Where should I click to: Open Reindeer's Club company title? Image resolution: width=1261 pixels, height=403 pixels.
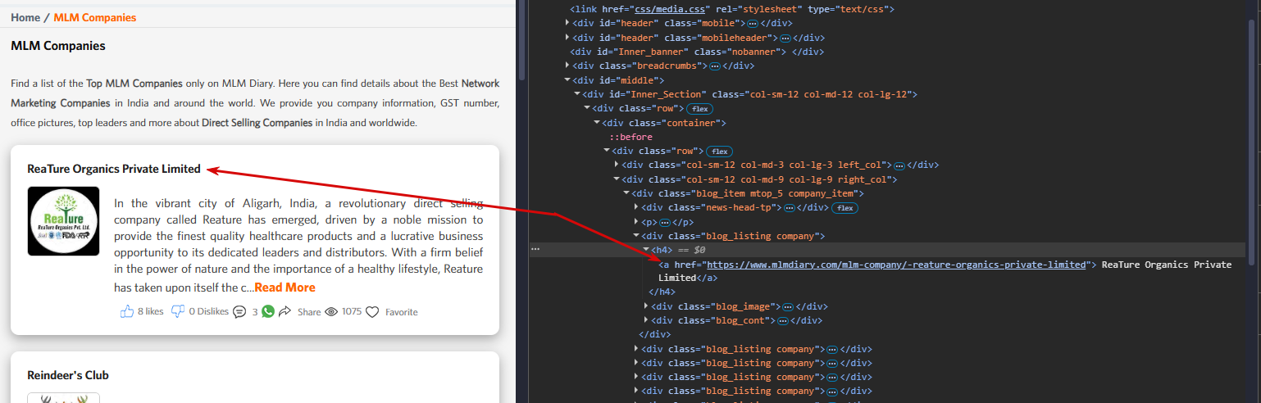(68, 375)
